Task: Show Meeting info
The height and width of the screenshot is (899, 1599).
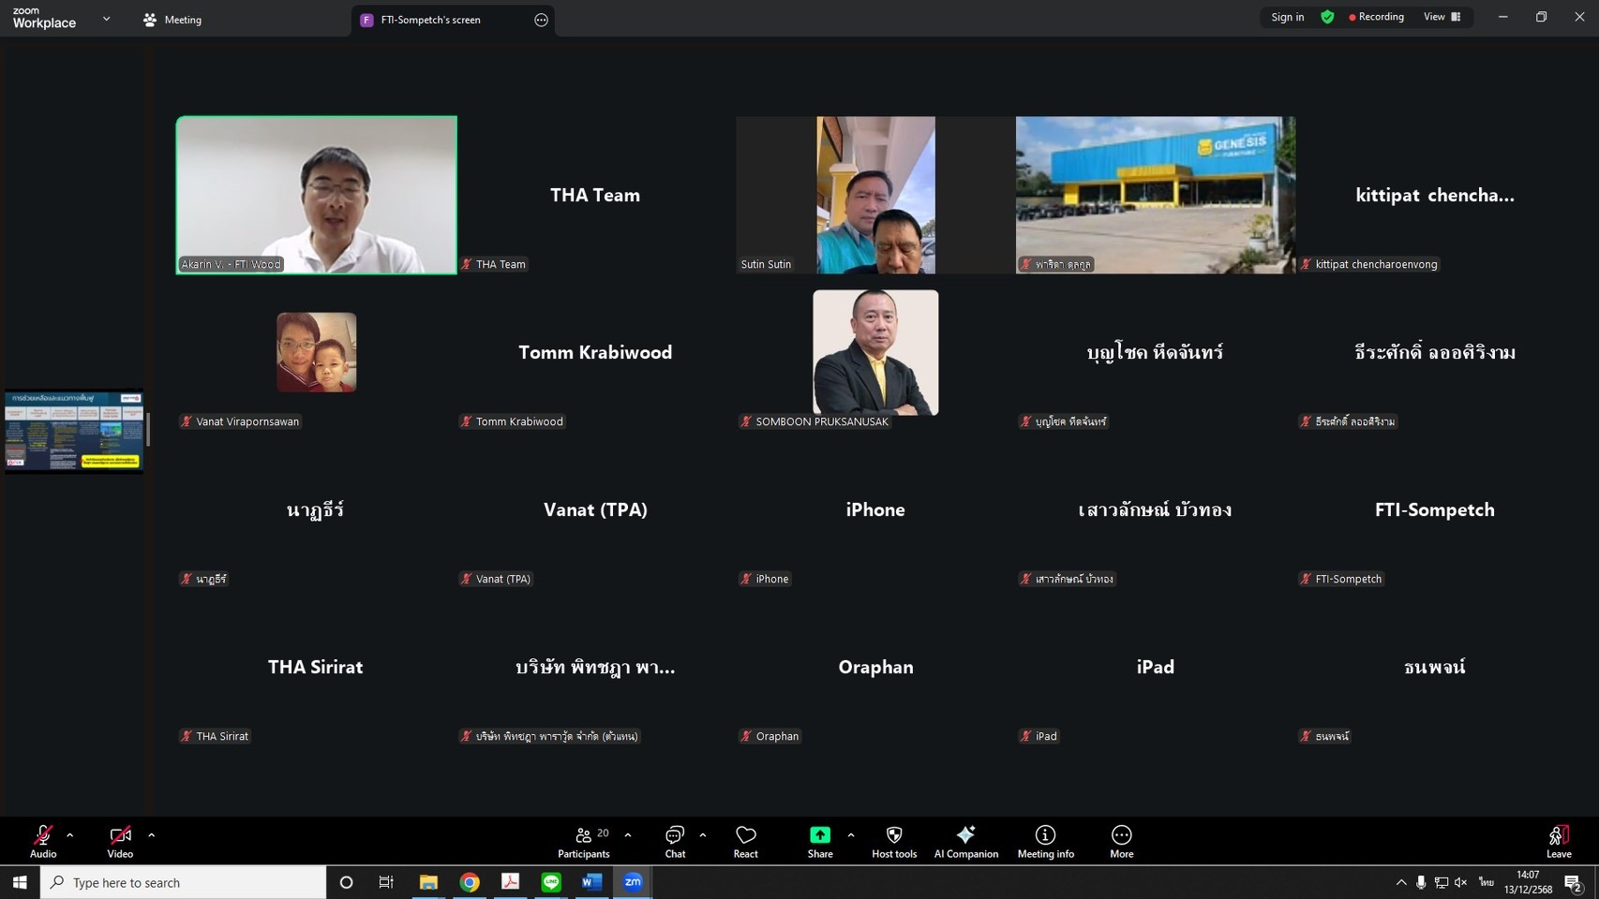Action: 1045,841
